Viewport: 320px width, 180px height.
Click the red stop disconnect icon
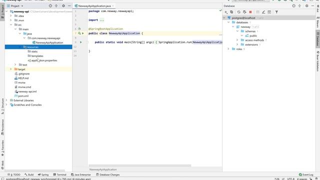[250, 12]
